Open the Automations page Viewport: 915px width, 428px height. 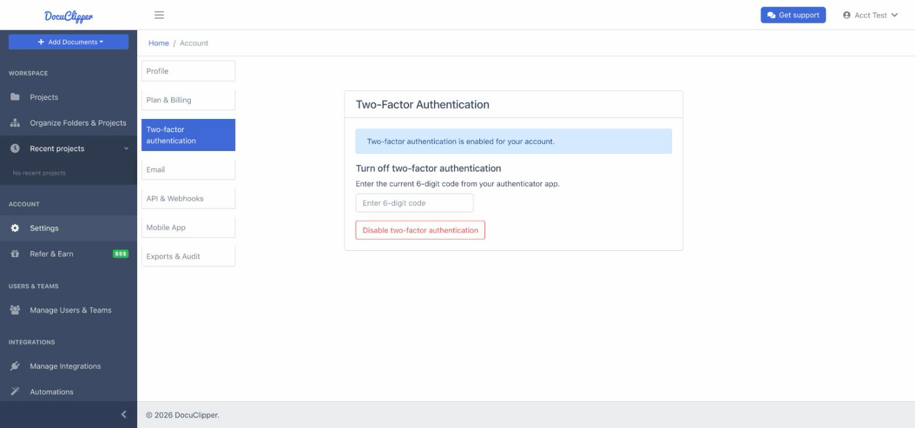68,392
